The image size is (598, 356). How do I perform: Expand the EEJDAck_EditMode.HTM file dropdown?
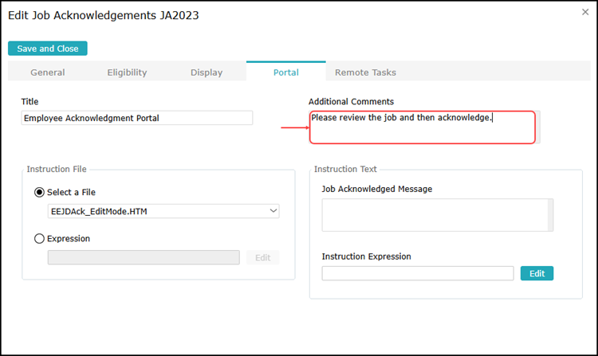[x=163, y=211]
